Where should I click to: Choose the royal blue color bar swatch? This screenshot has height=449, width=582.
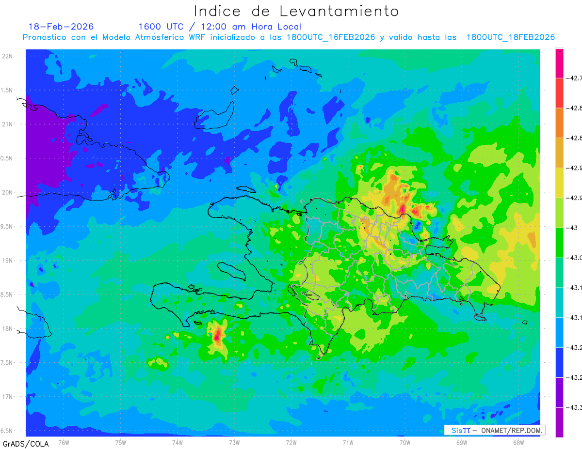point(559,362)
